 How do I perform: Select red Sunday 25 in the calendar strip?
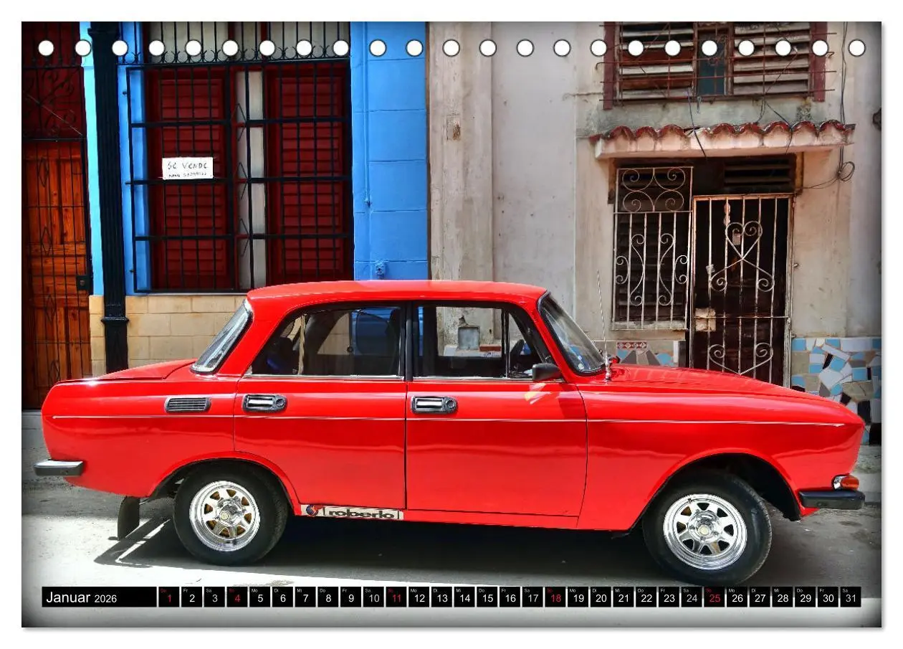pos(715,597)
